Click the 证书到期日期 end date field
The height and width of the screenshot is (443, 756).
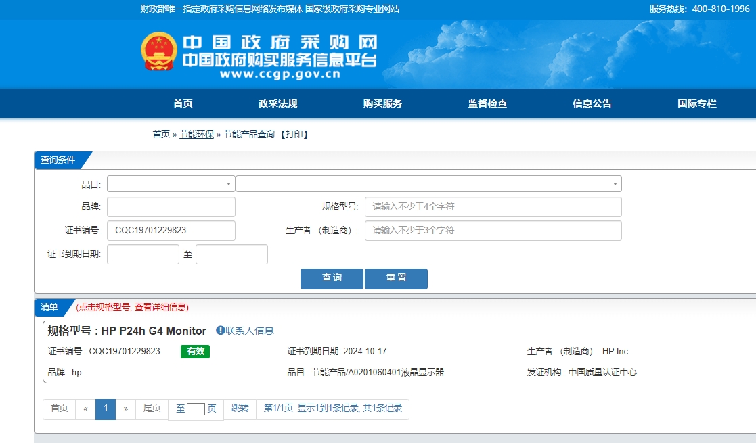coord(232,254)
